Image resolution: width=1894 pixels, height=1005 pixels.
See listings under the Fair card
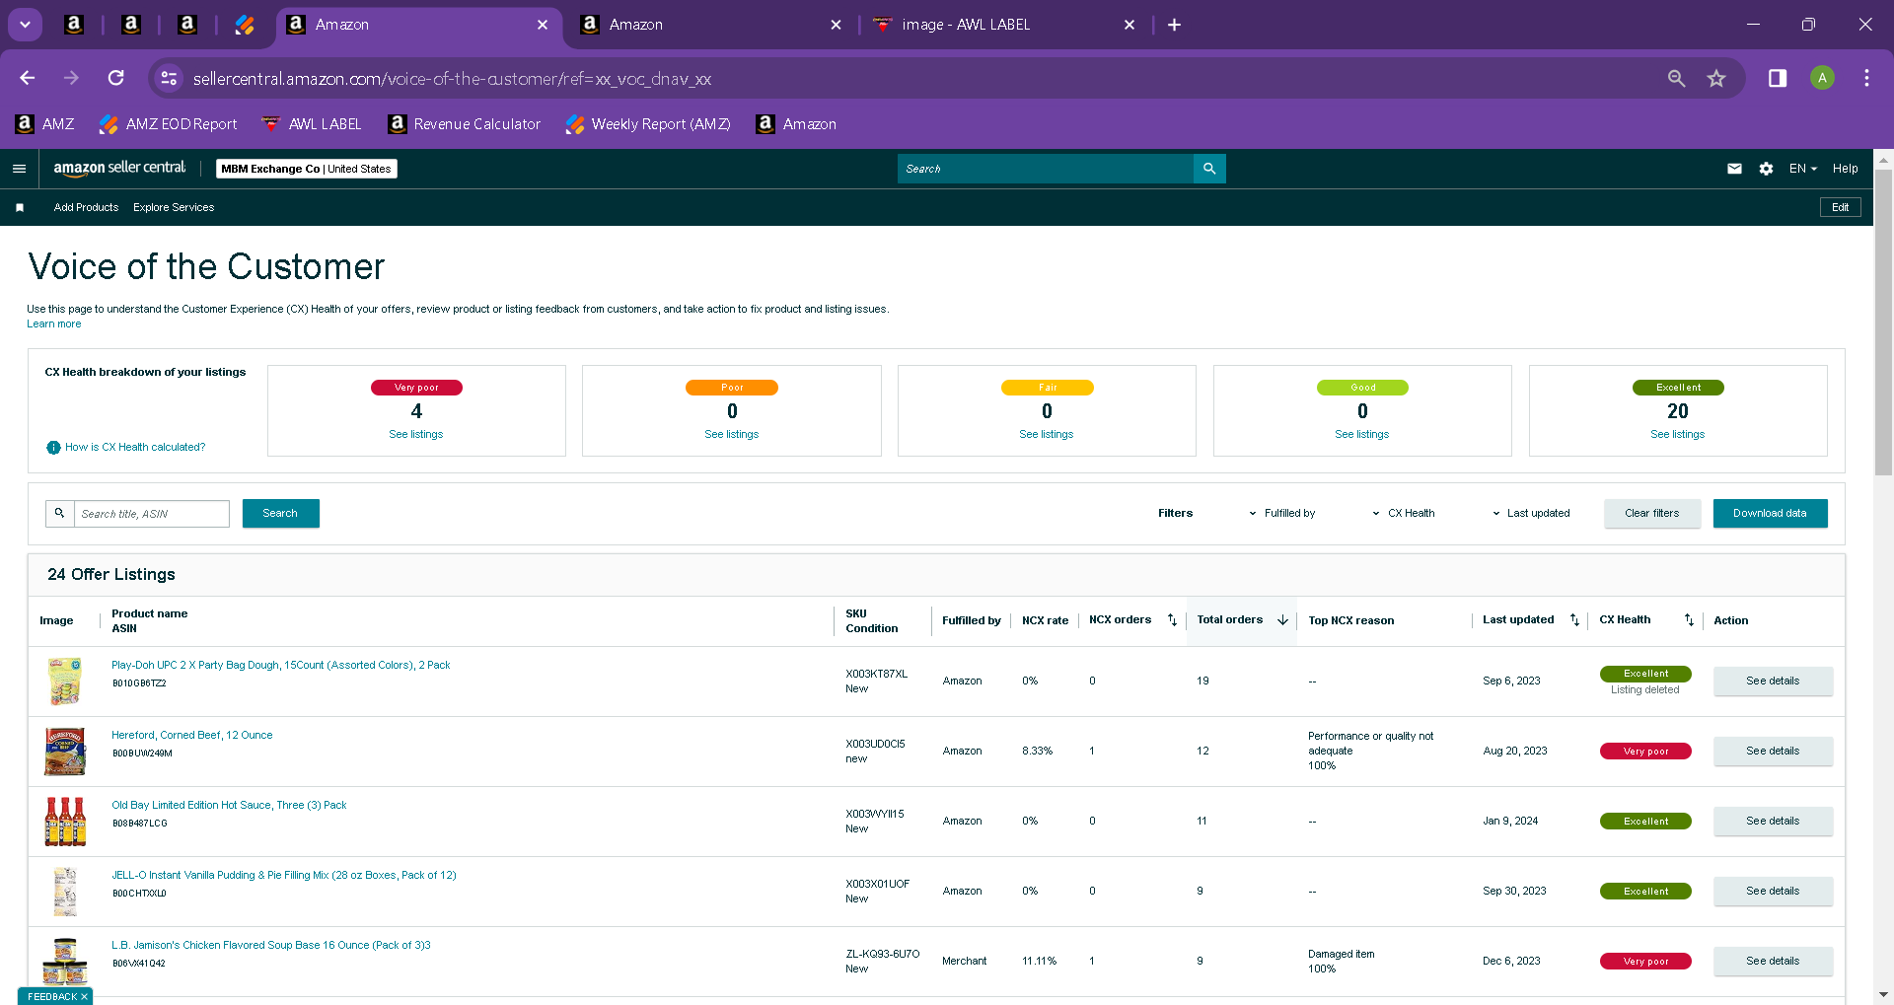point(1046,434)
